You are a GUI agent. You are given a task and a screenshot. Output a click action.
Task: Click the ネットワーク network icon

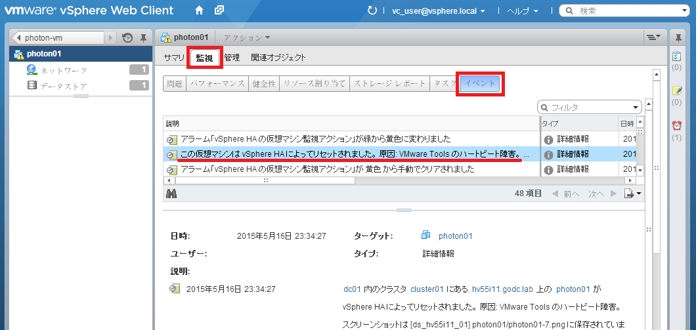[32, 70]
